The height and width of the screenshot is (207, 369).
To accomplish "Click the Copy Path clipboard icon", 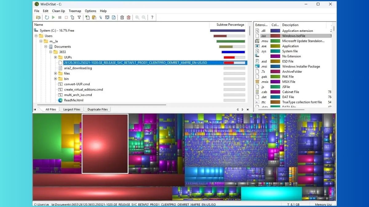I will pos(94,17).
